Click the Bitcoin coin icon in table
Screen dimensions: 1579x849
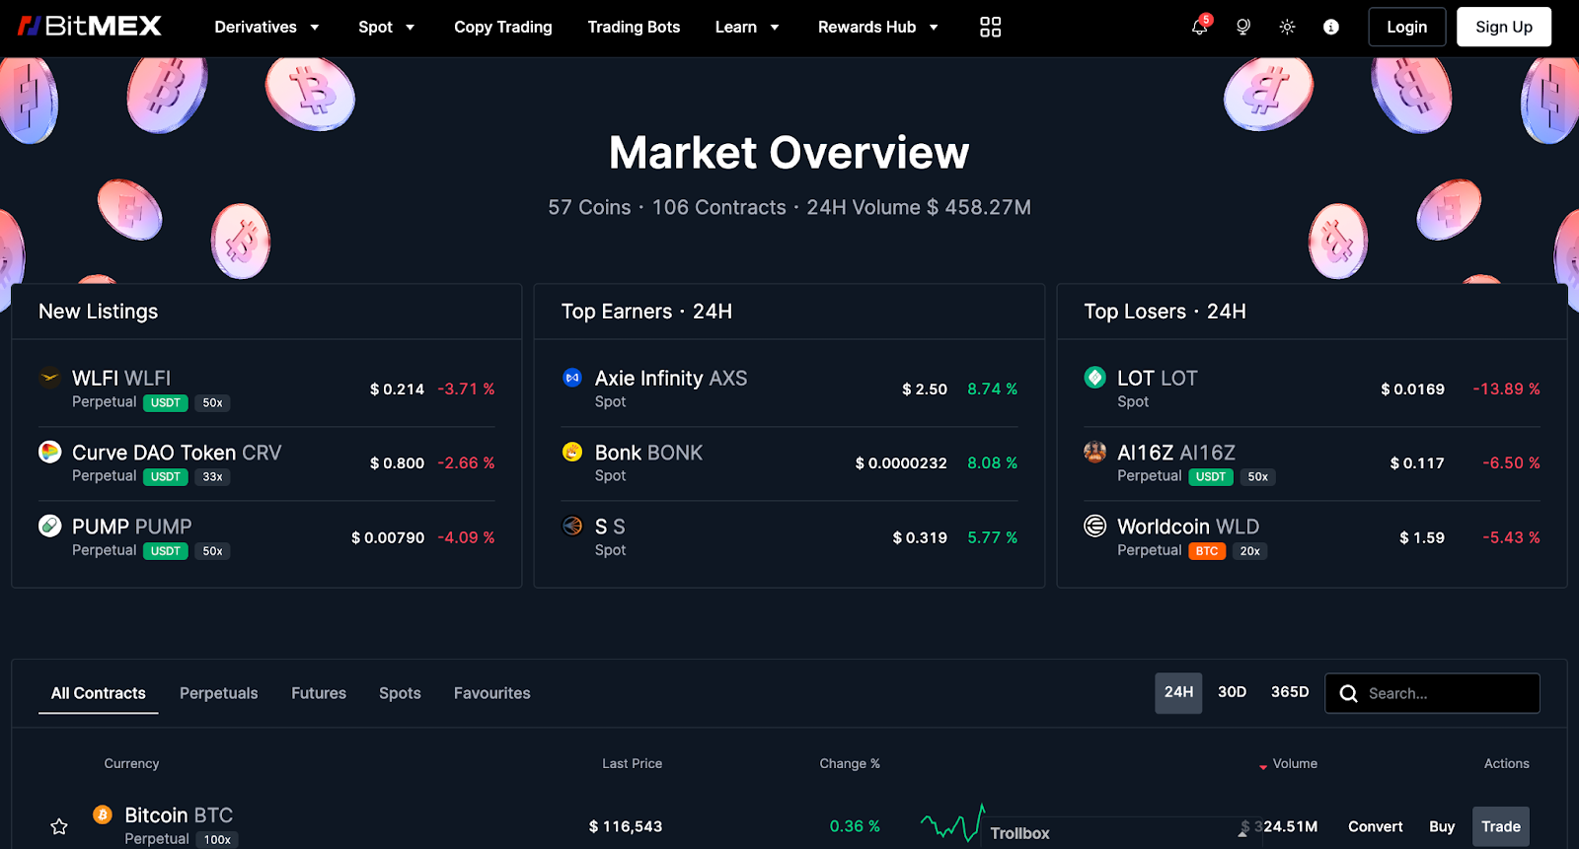(103, 814)
